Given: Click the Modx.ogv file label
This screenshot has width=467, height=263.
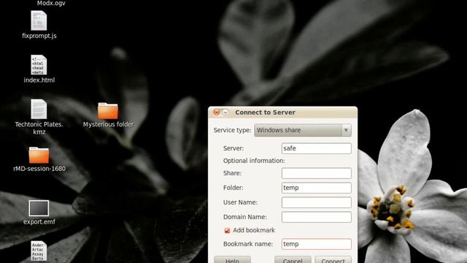Looking at the screenshot, I should (51, 3).
